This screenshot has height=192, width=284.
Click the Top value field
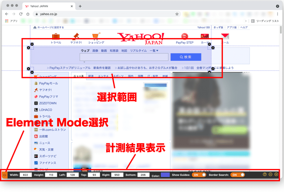94,175
